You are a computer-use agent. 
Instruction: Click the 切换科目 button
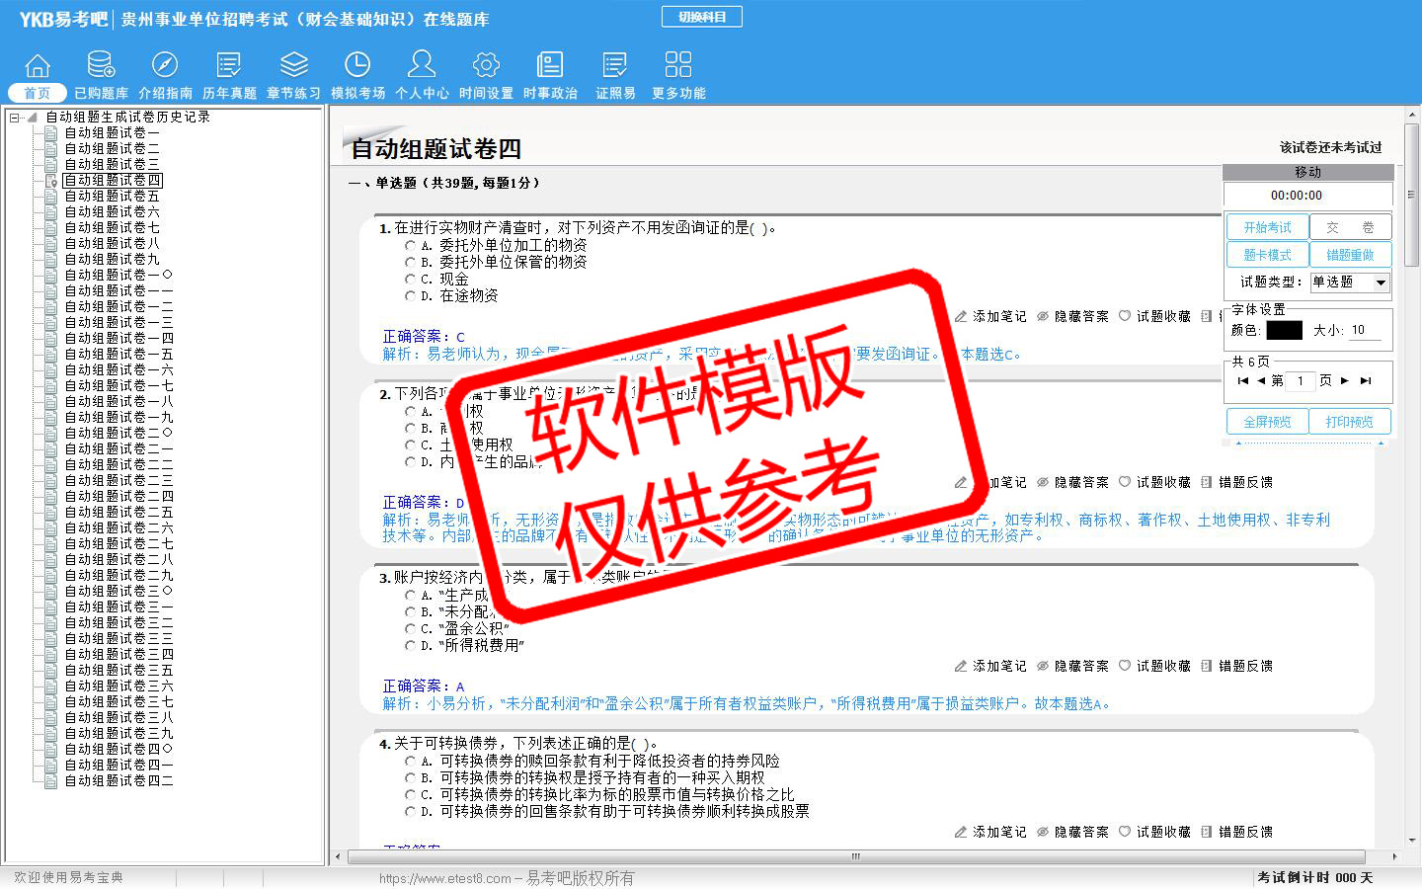[701, 17]
